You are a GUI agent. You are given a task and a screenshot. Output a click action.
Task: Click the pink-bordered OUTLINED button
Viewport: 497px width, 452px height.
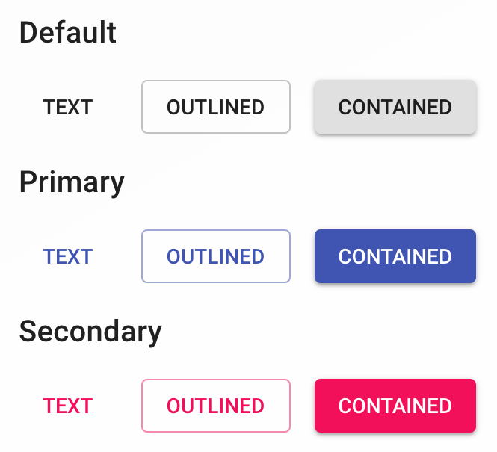(215, 406)
